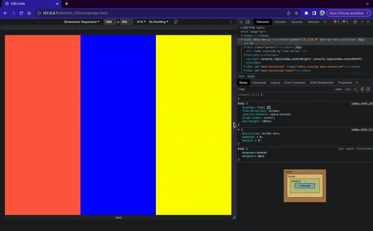Image resolution: width=373 pixels, height=231 pixels.
Task: Show more DevTools panels chevron
Action: (x=325, y=22)
